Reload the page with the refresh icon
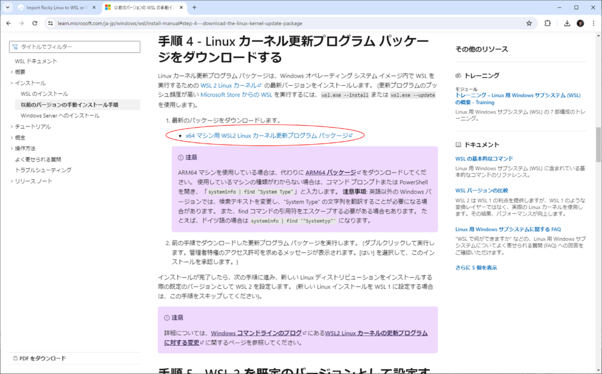 coord(35,23)
